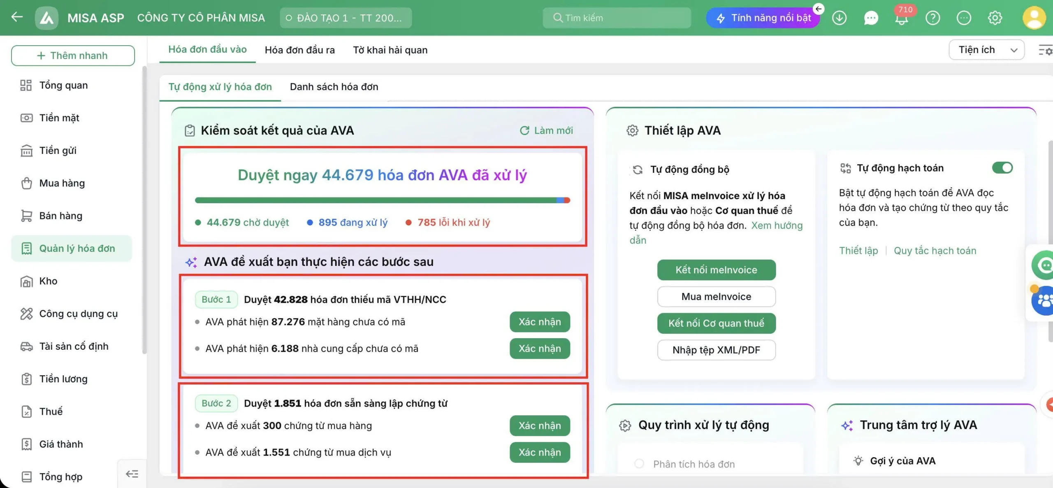Open the user avatar menu
Viewport: 1053px width, 488px height.
coord(1034,18)
